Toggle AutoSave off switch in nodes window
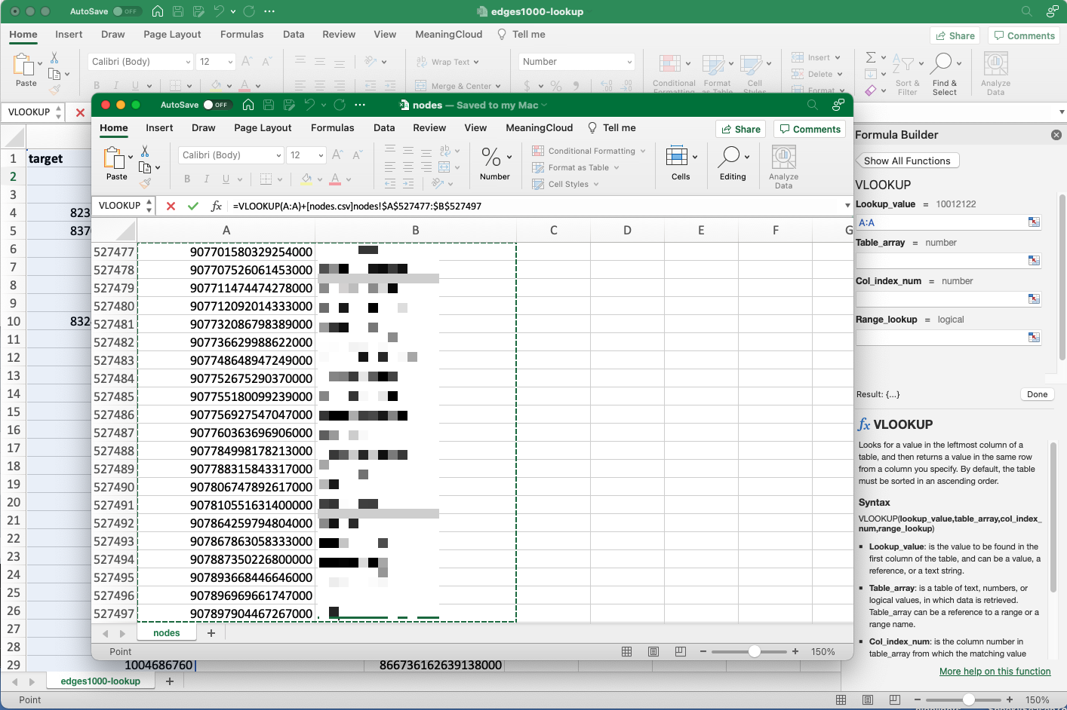The width and height of the screenshot is (1067, 710). click(217, 106)
